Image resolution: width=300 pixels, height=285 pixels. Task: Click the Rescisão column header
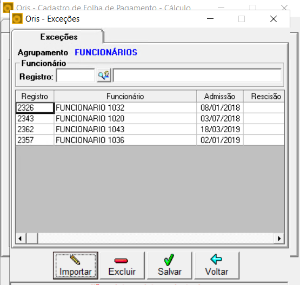264,96
